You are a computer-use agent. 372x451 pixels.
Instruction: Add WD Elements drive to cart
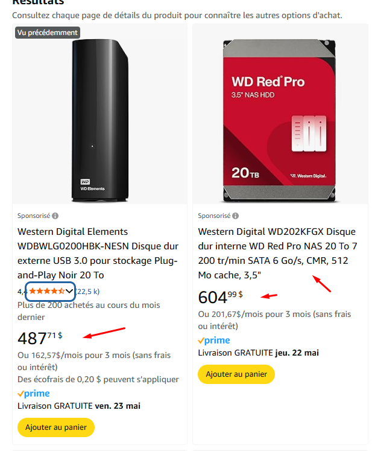tap(56, 427)
